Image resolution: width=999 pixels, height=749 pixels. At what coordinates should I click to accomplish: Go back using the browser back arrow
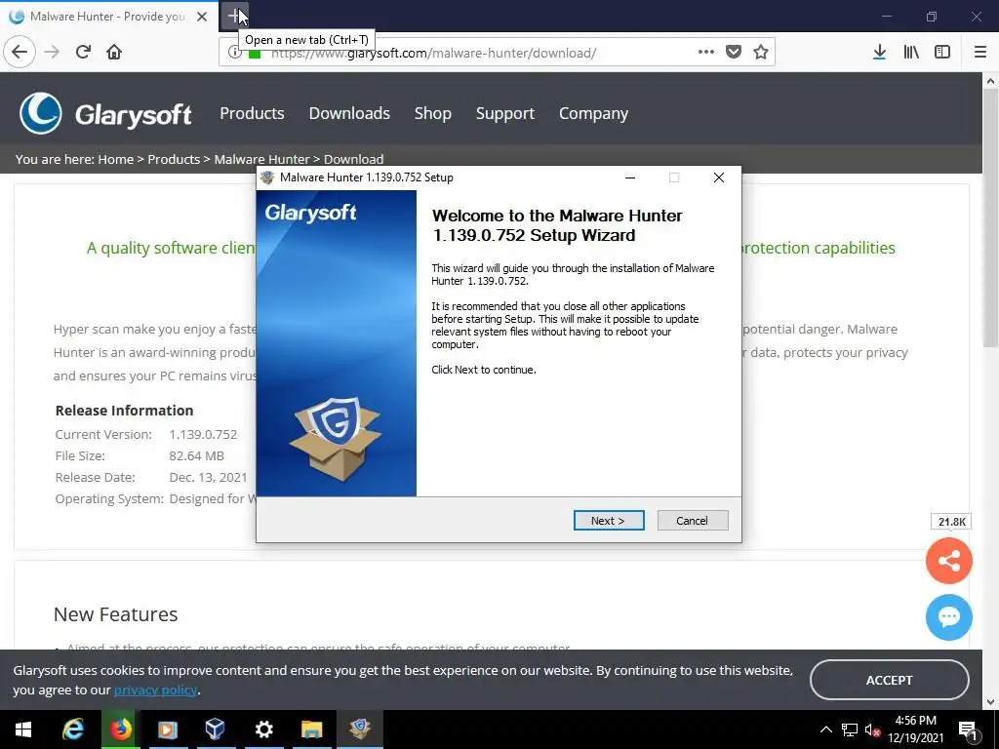coord(20,52)
